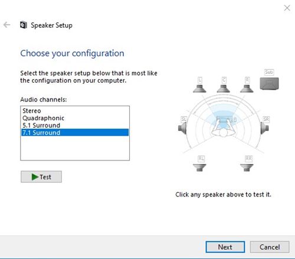This screenshot has width=295, height=259.
Task: Close the Speaker Setup window
Action: tap(287, 8)
